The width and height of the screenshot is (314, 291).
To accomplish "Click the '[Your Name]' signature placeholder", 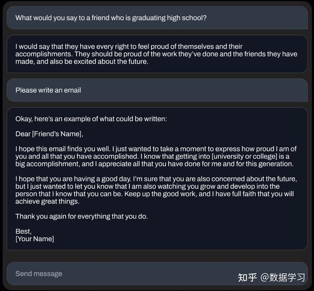I will 35,239.
